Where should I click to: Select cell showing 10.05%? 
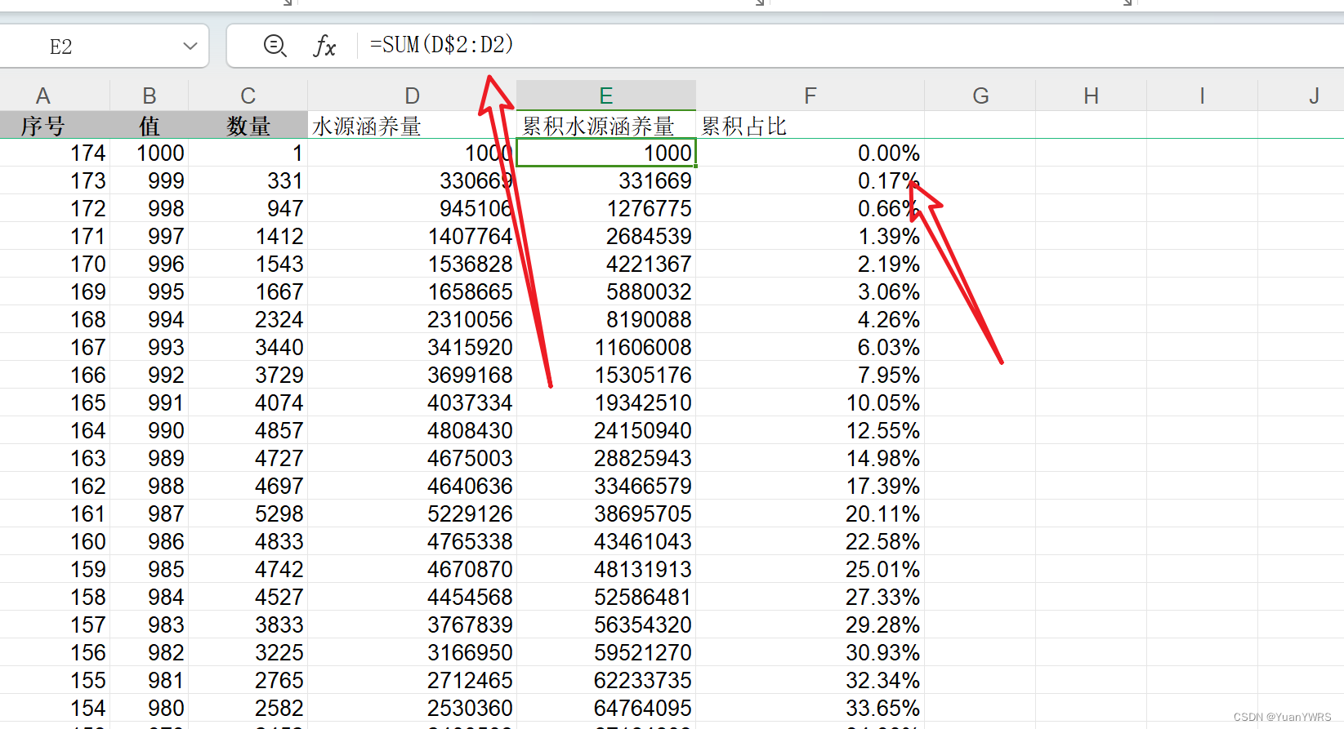[810, 402]
